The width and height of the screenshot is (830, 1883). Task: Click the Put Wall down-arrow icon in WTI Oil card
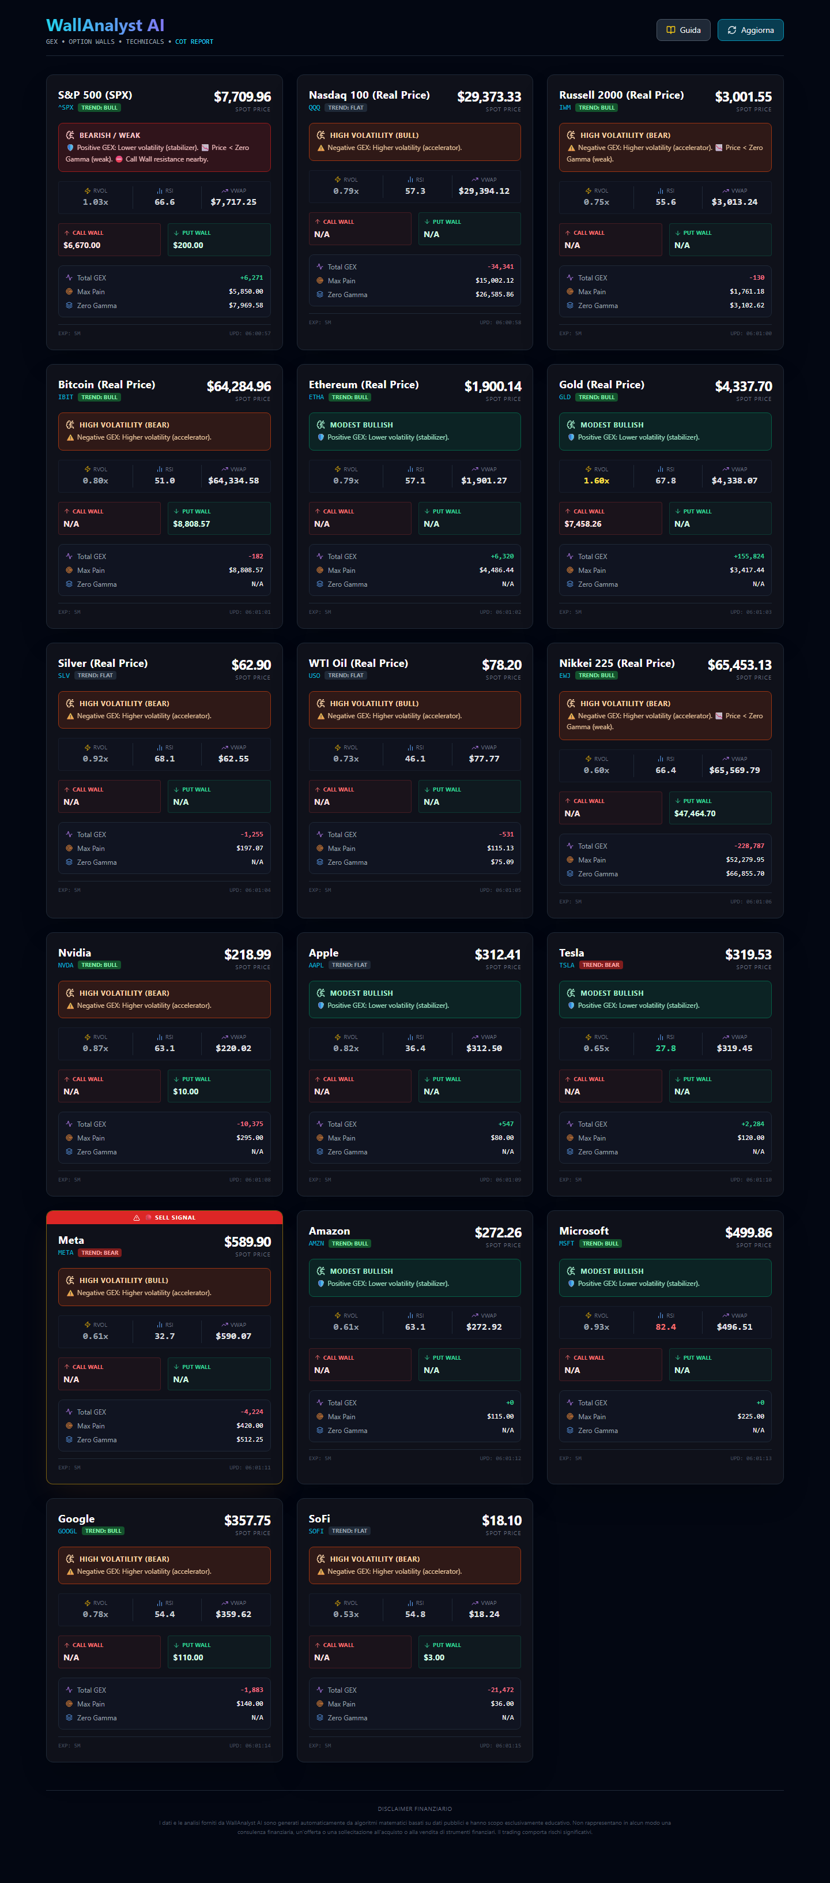[x=427, y=789]
